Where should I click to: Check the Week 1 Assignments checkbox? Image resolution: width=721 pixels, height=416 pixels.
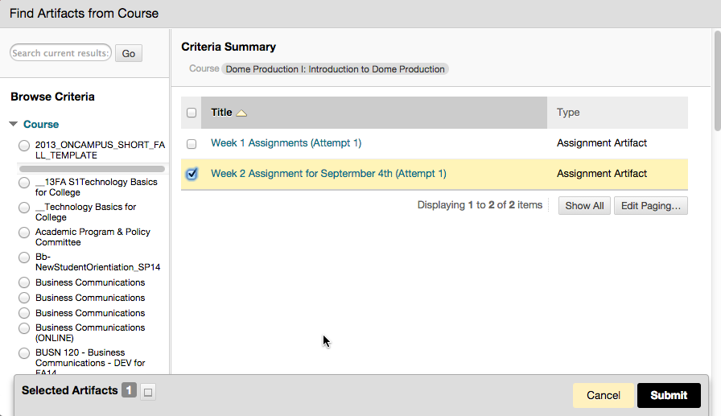192,144
